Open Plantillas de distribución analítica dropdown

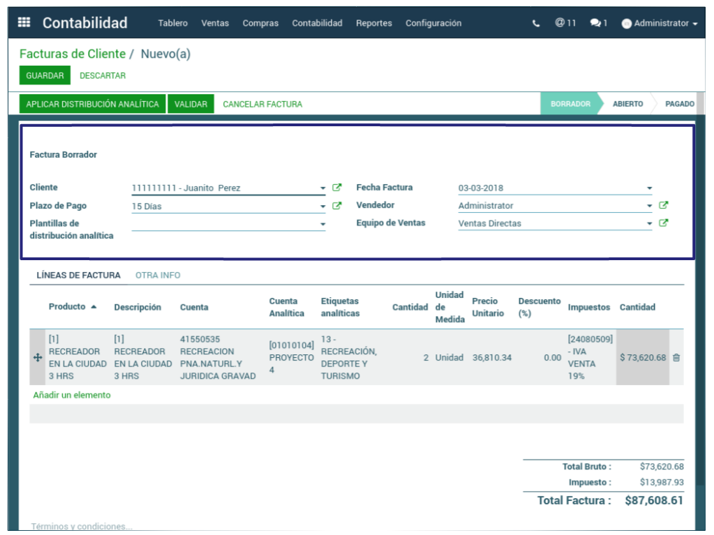(322, 225)
